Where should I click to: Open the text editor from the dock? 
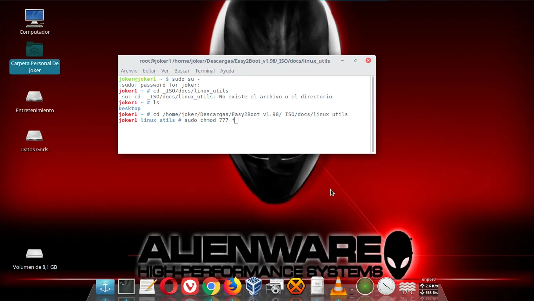point(147,286)
